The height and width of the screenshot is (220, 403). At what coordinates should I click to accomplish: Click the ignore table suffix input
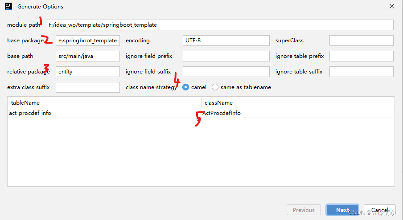(362, 72)
